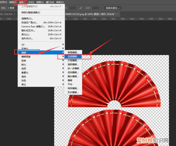The height and width of the screenshot is (146, 176).
Task: Expand the 扭曲 distort submenu
Action: coord(24,60)
